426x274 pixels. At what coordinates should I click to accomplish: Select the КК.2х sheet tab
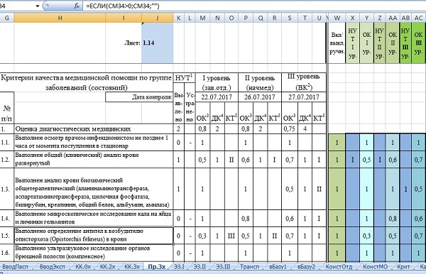108,267
